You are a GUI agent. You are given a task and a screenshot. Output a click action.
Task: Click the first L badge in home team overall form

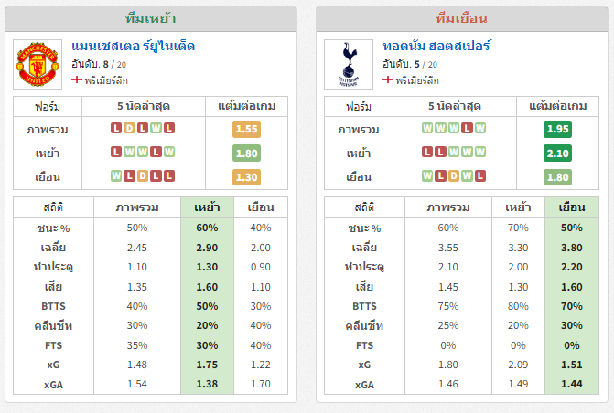116,128
